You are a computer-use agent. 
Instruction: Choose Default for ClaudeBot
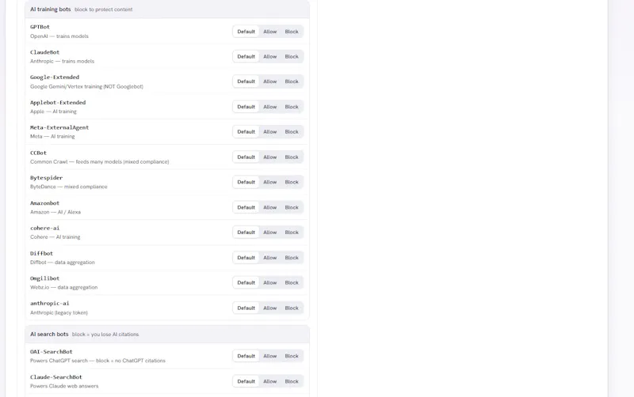click(246, 56)
